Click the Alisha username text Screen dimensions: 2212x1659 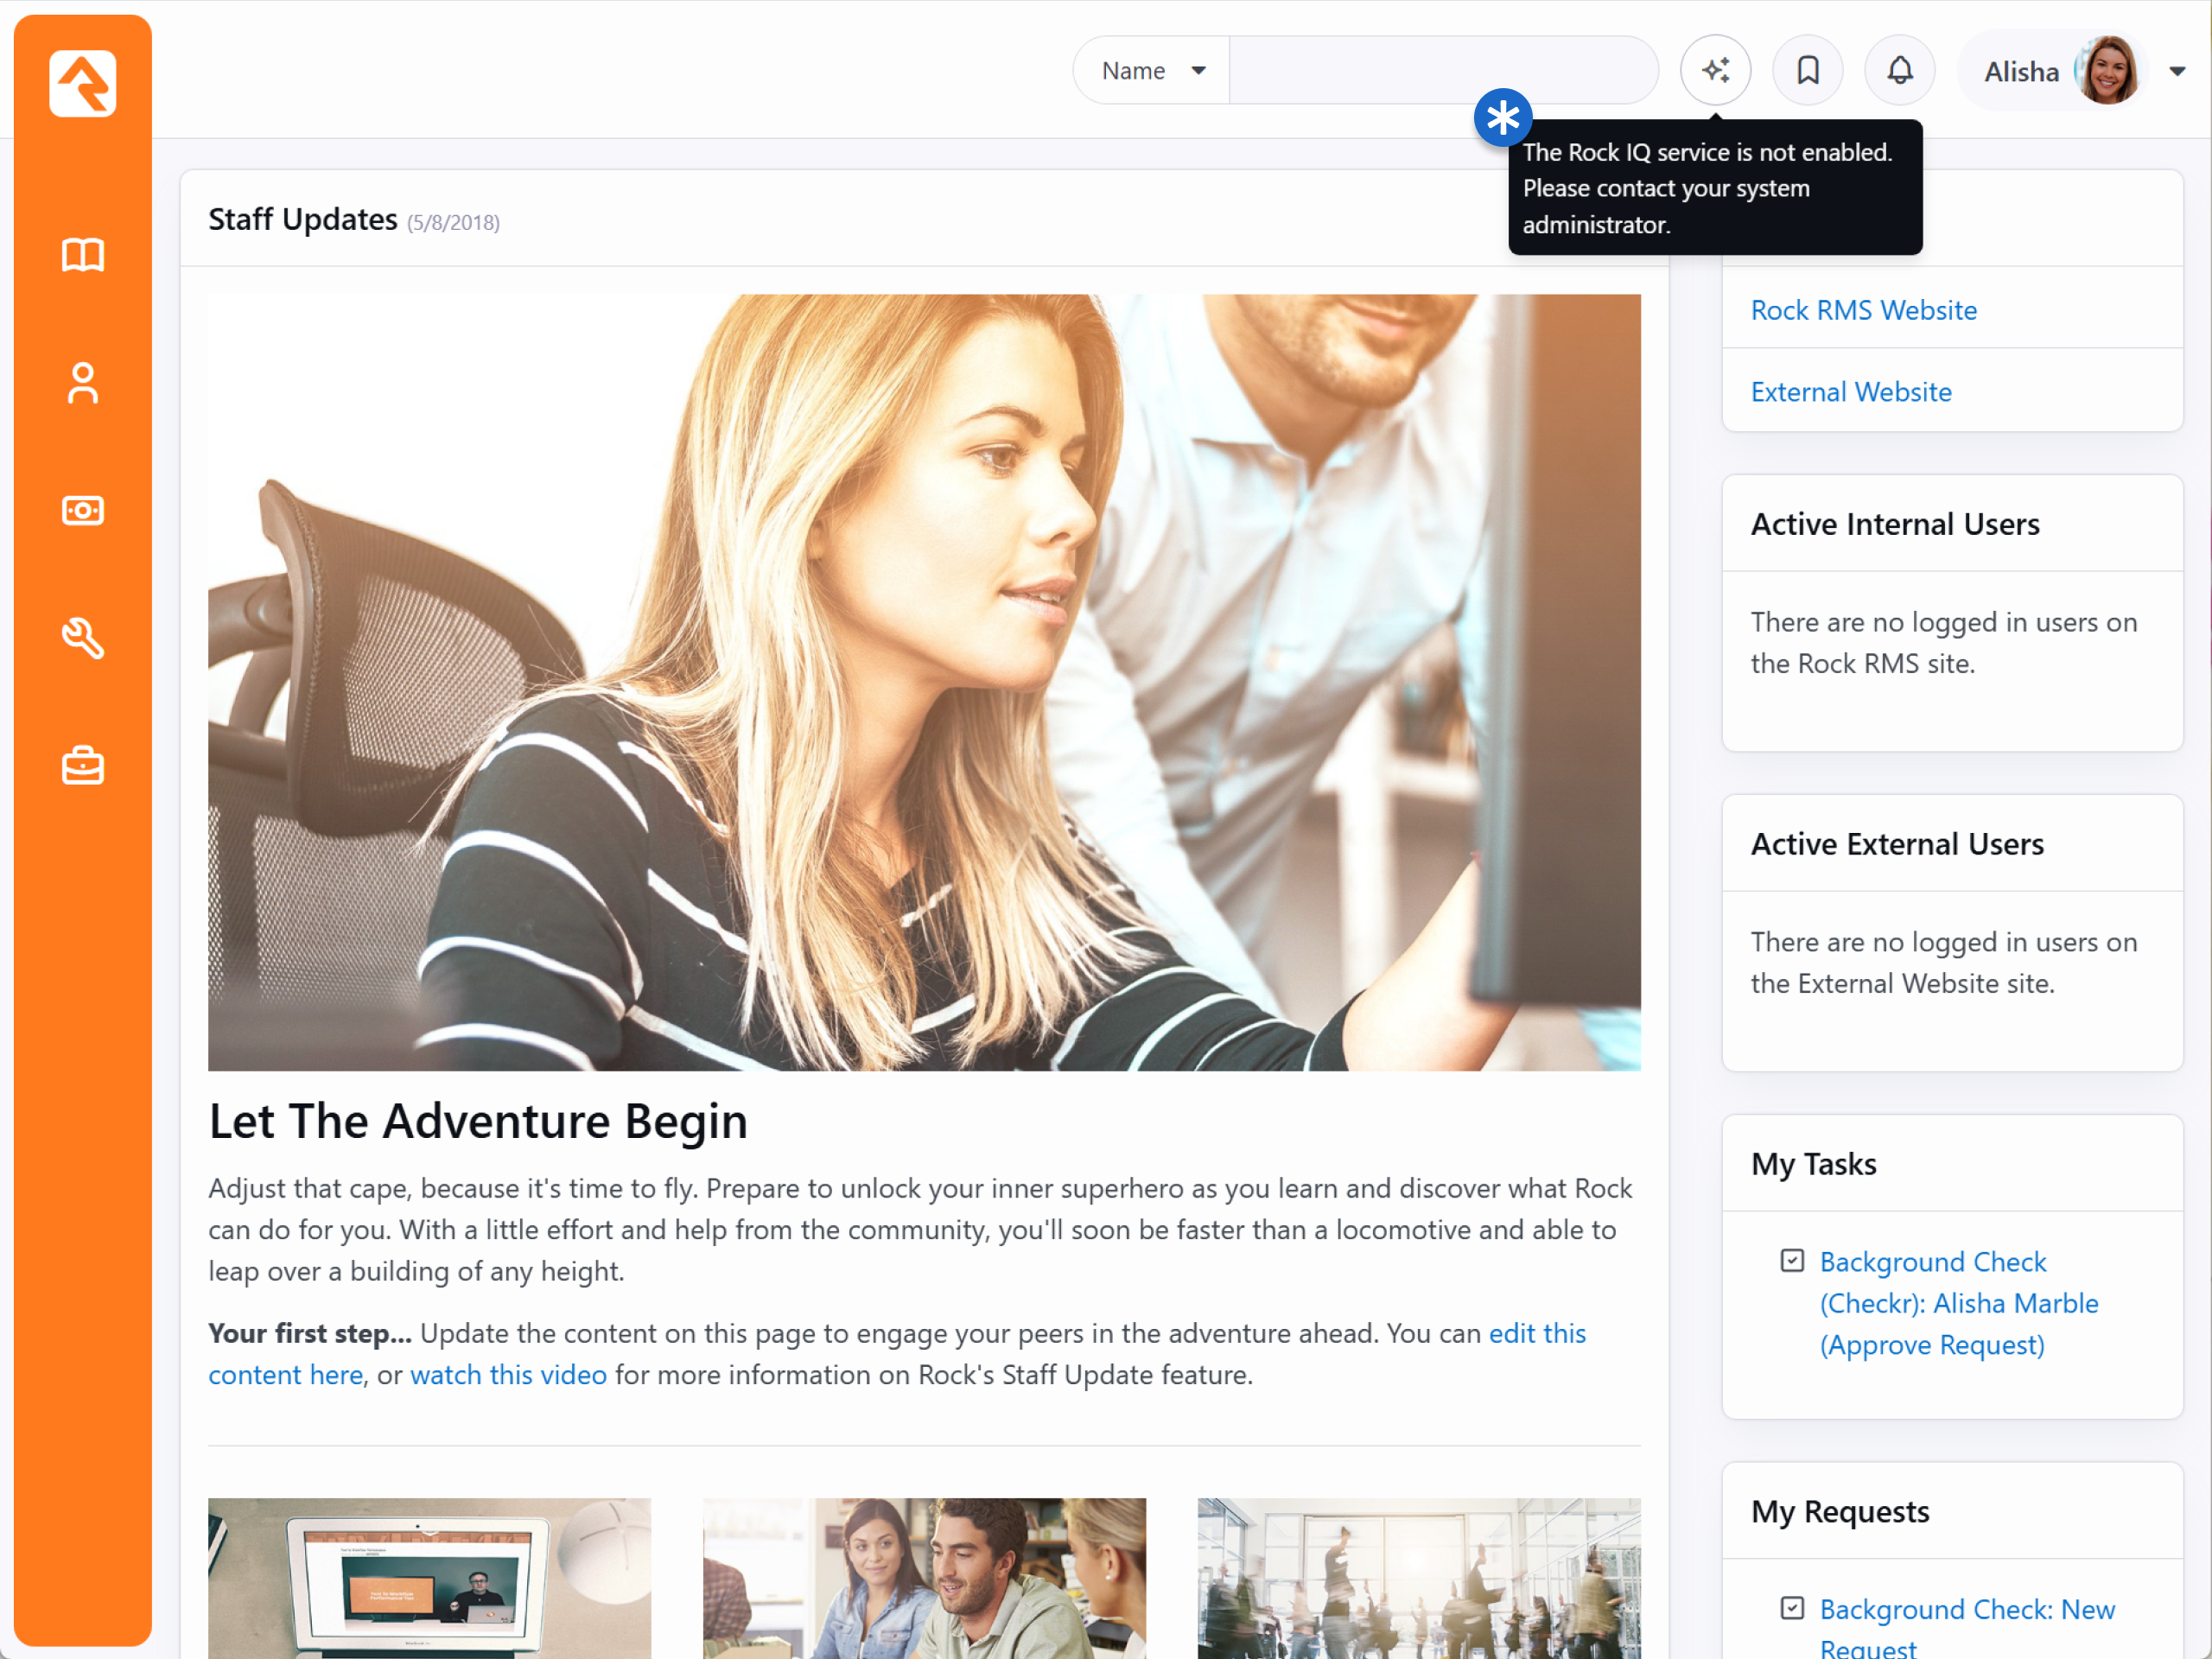(2021, 72)
